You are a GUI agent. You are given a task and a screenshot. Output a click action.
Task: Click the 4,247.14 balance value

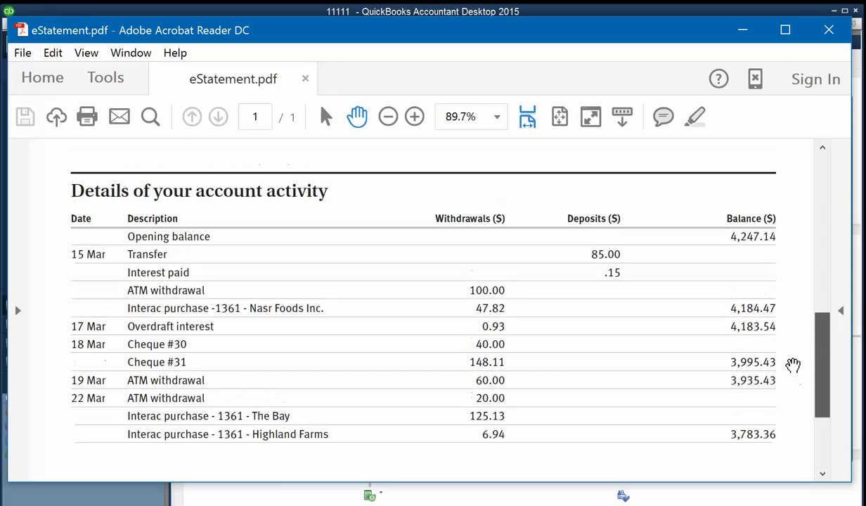tap(753, 237)
